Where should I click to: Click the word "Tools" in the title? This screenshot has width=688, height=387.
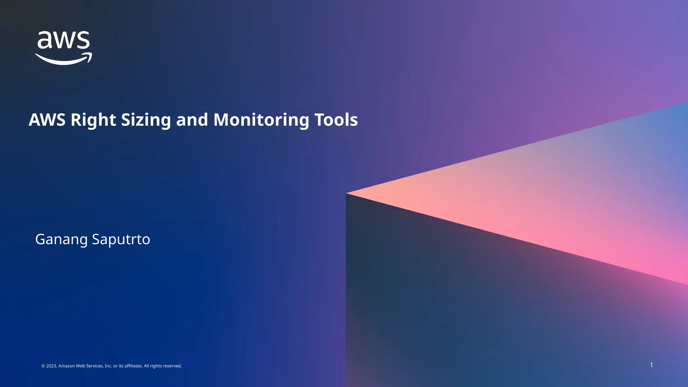click(336, 120)
